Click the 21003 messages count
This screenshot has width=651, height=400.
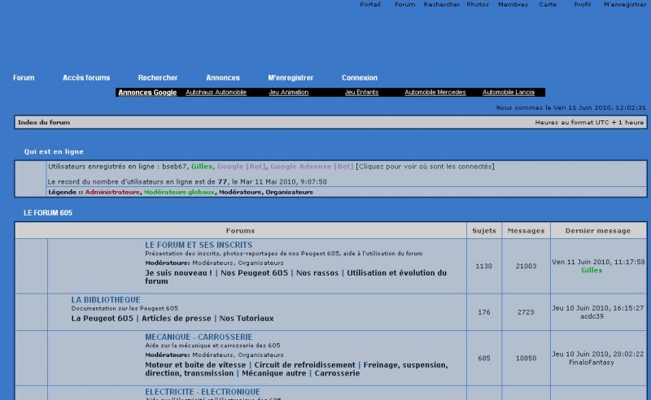coord(526,267)
